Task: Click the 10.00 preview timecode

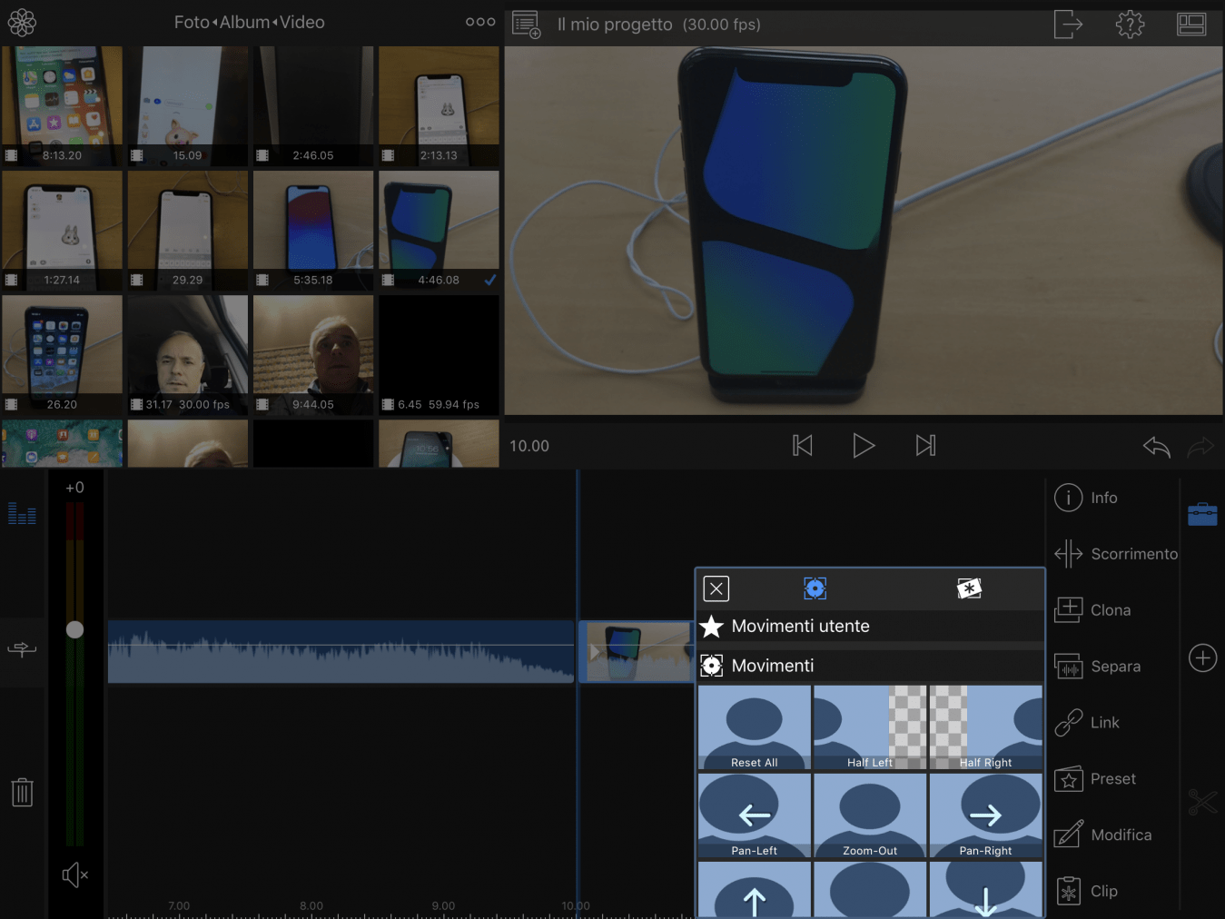Action: point(529,446)
